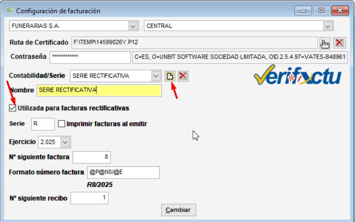Click the app icon in title bar
The height and width of the screenshot is (222, 355).
click(9, 10)
